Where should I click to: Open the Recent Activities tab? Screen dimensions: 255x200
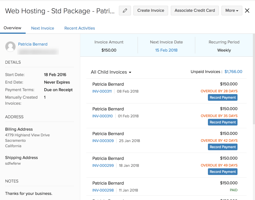pyautogui.click(x=79, y=28)
